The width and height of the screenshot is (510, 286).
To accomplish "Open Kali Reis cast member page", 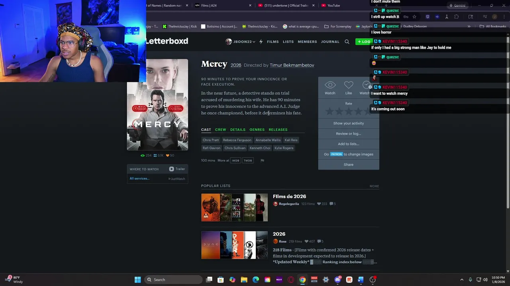I will pos(291,140).
